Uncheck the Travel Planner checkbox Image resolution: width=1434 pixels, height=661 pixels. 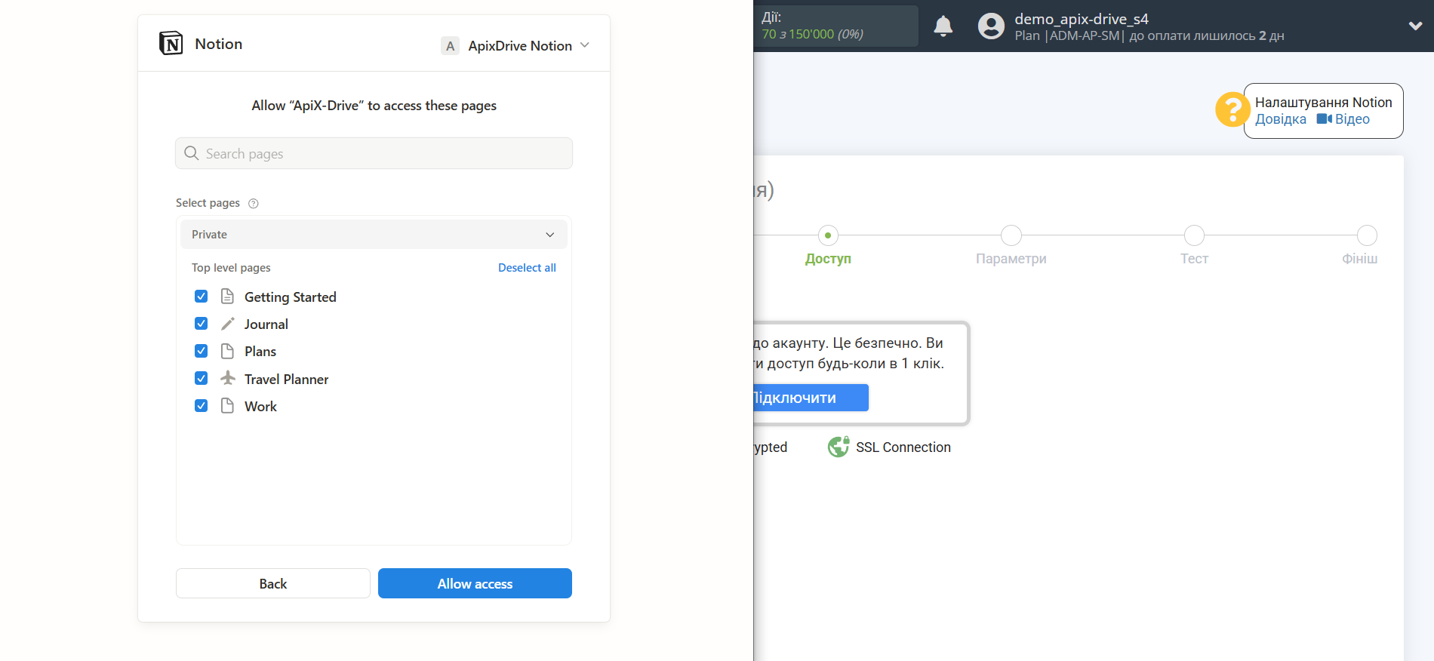click(201, 378)
